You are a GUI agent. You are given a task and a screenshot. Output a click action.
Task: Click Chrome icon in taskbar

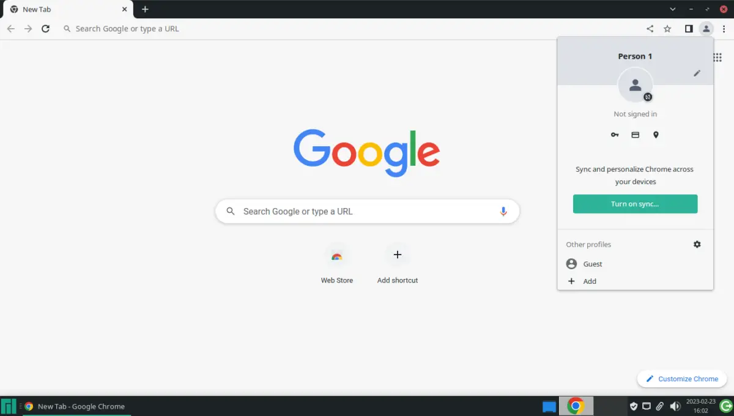(576, 406)
